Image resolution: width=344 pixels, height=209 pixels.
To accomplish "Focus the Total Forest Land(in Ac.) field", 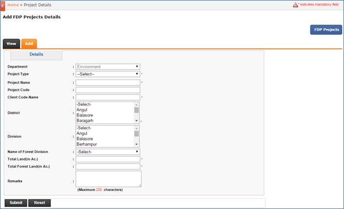I will [108, 167].
